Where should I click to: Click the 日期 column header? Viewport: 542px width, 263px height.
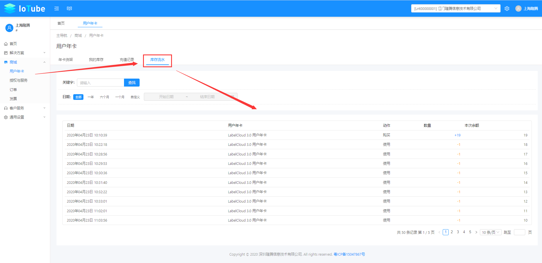coord(71,125)
